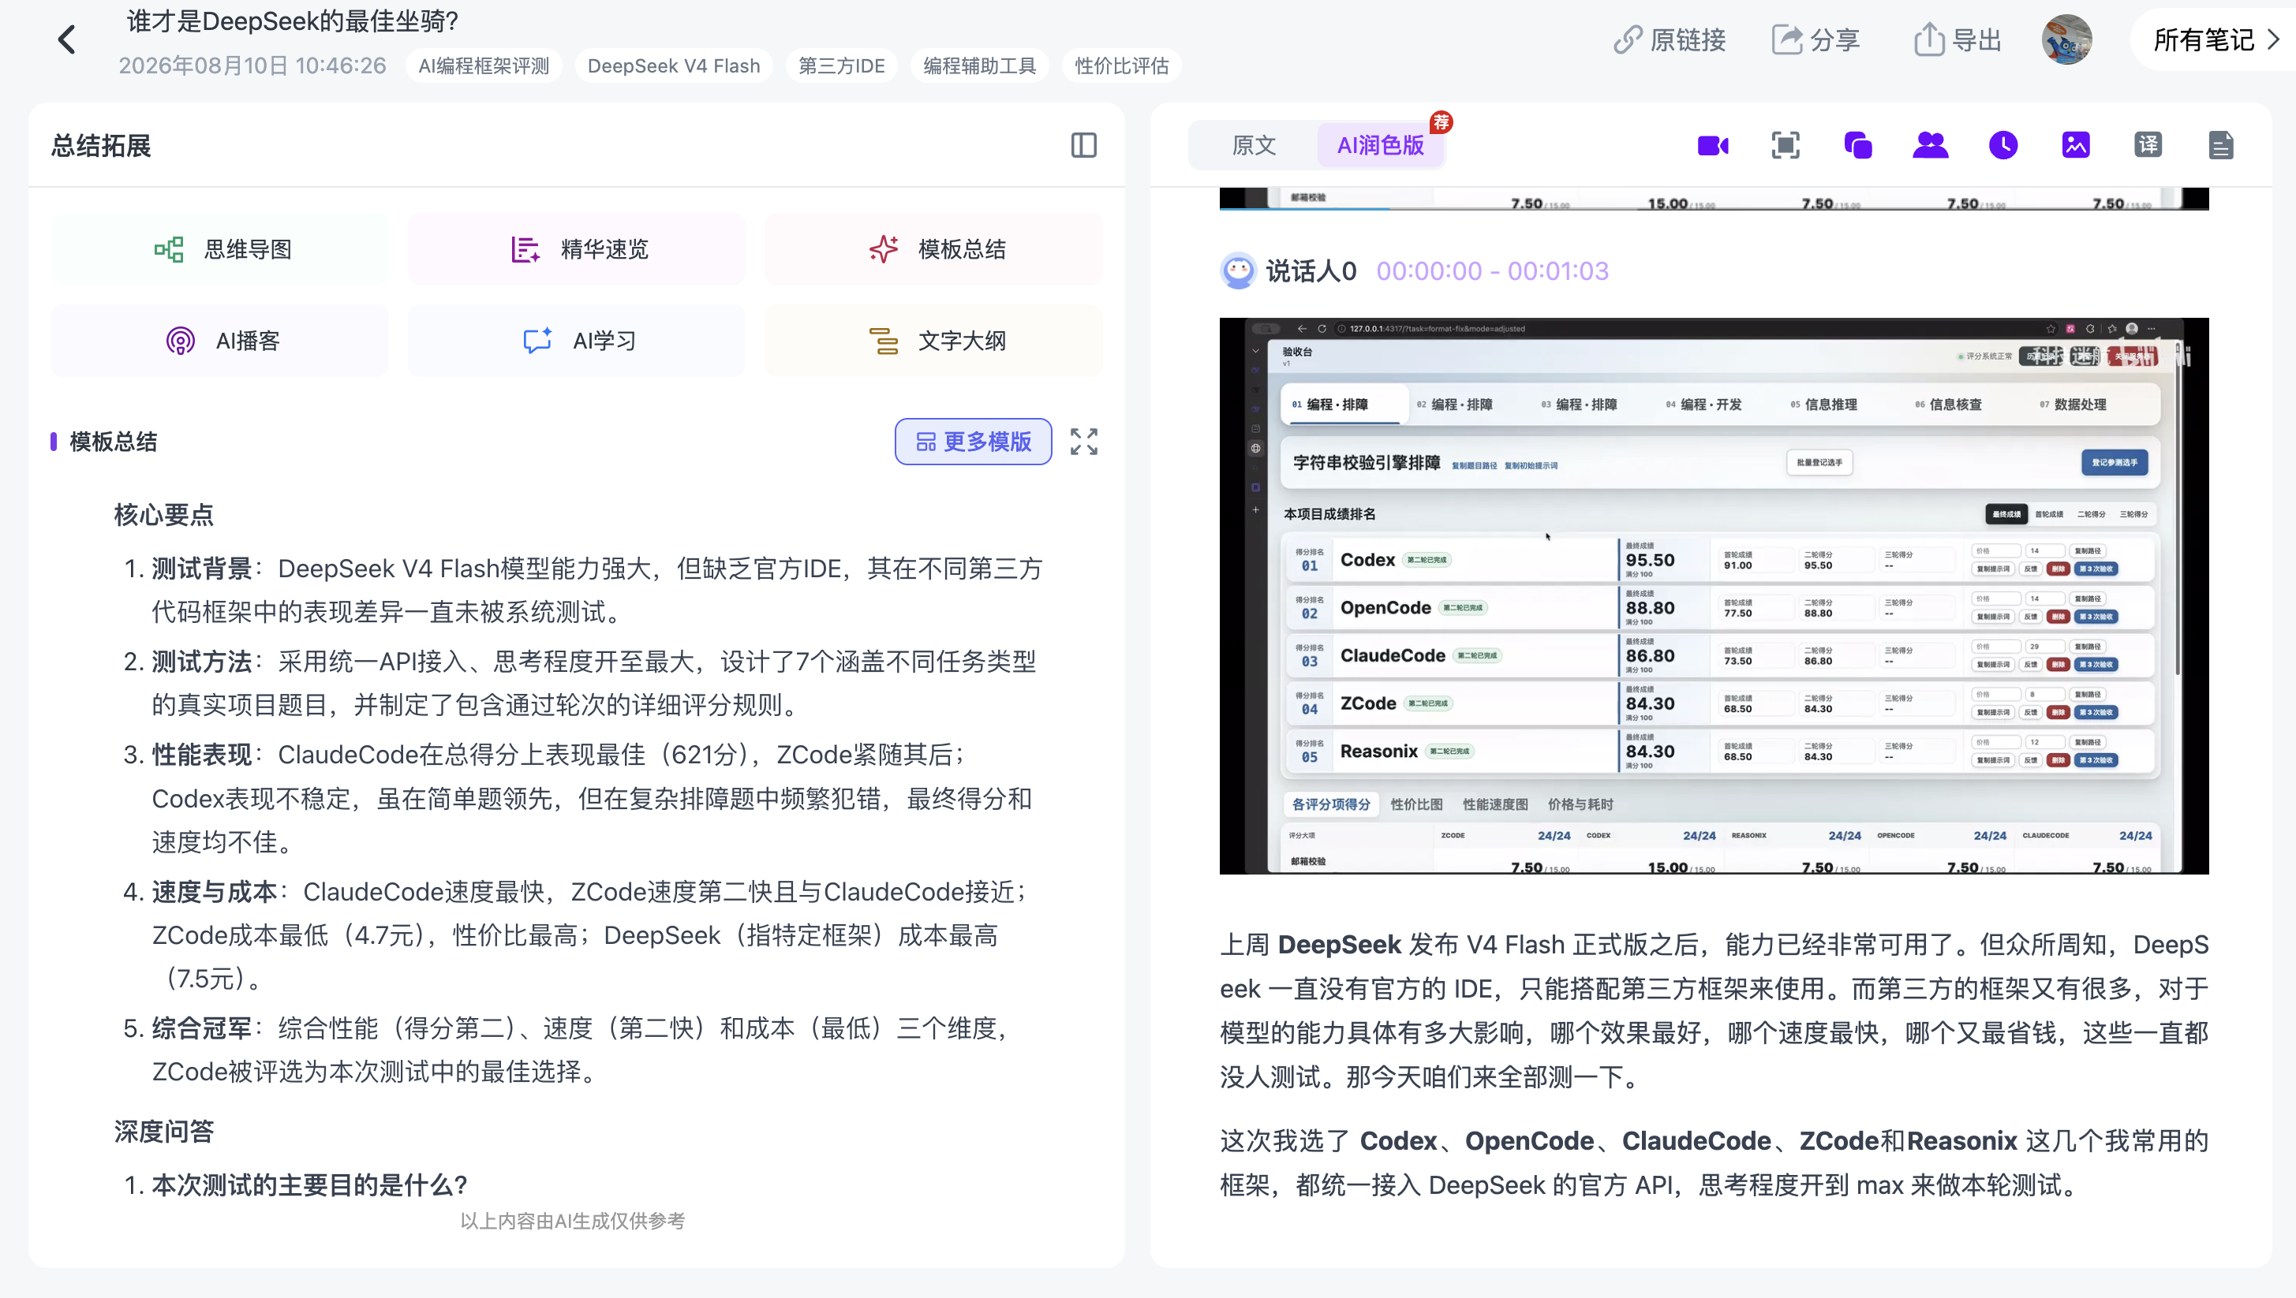
Task: Open the ranking screenshot thumbnail
Action: click(1714, 595)
